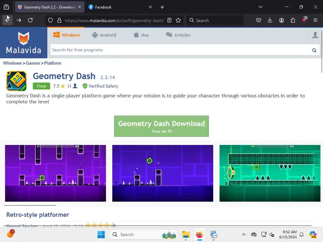This screenshot has height=242, width=323.
Task: Click the padlock site information icon
Action: pyautogui.click(x=59, y=20)
